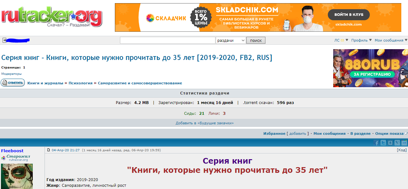Open the topic title link
Screen dimensions: 408x189
[137, 58]
